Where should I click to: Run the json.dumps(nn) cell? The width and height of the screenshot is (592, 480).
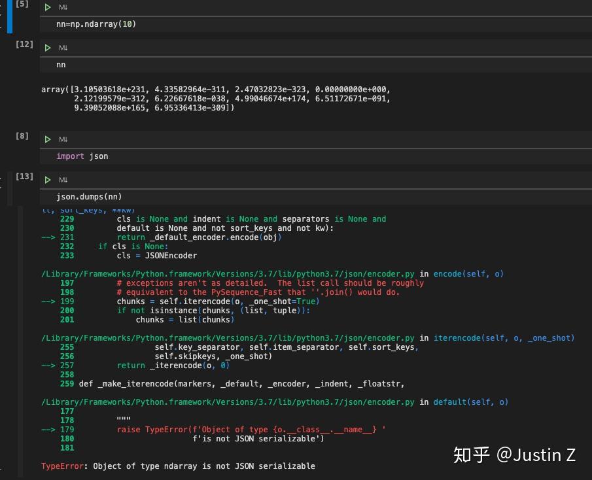[48, 179]
